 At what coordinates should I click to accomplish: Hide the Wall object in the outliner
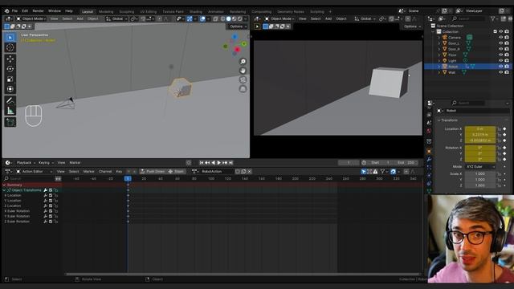[500, 72]
